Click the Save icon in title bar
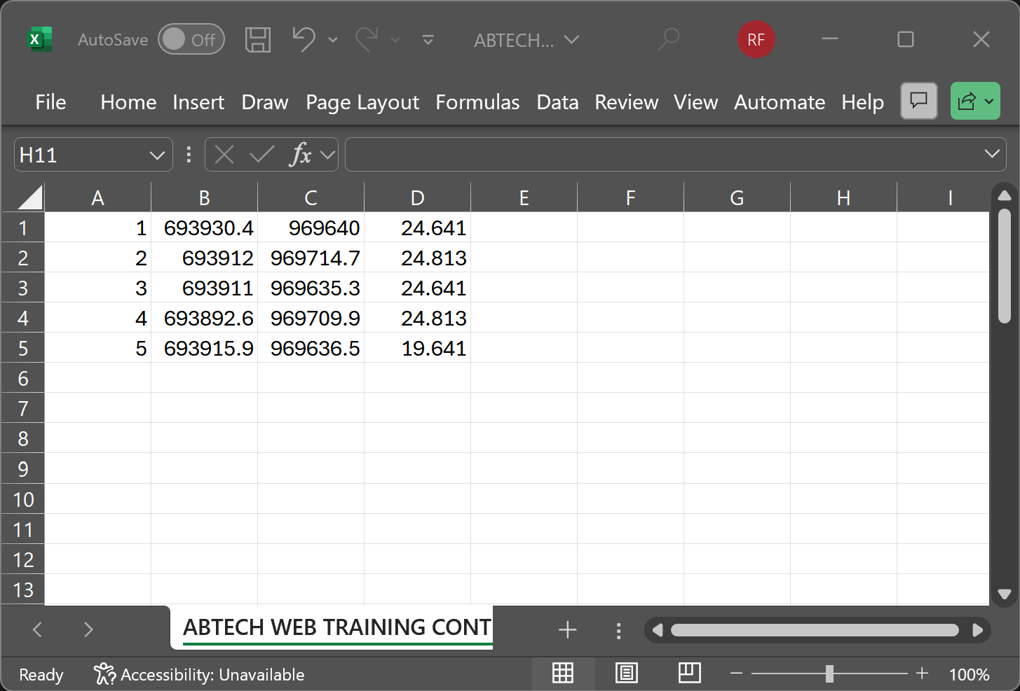The width and height of the screenshot is (1020, 691). (257, 40)
